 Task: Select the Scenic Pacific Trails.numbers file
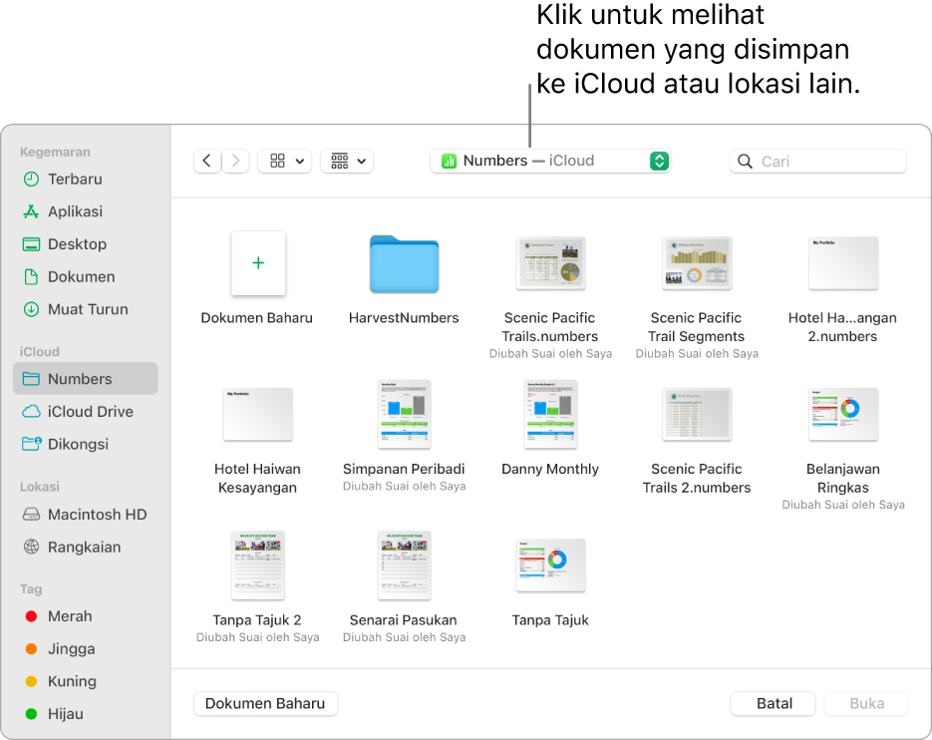tap(550, 263)
